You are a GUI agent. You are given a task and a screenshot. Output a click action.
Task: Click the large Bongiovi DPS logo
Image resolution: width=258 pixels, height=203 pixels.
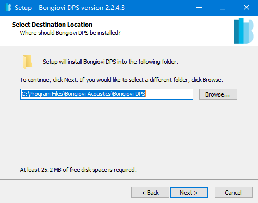243,31
